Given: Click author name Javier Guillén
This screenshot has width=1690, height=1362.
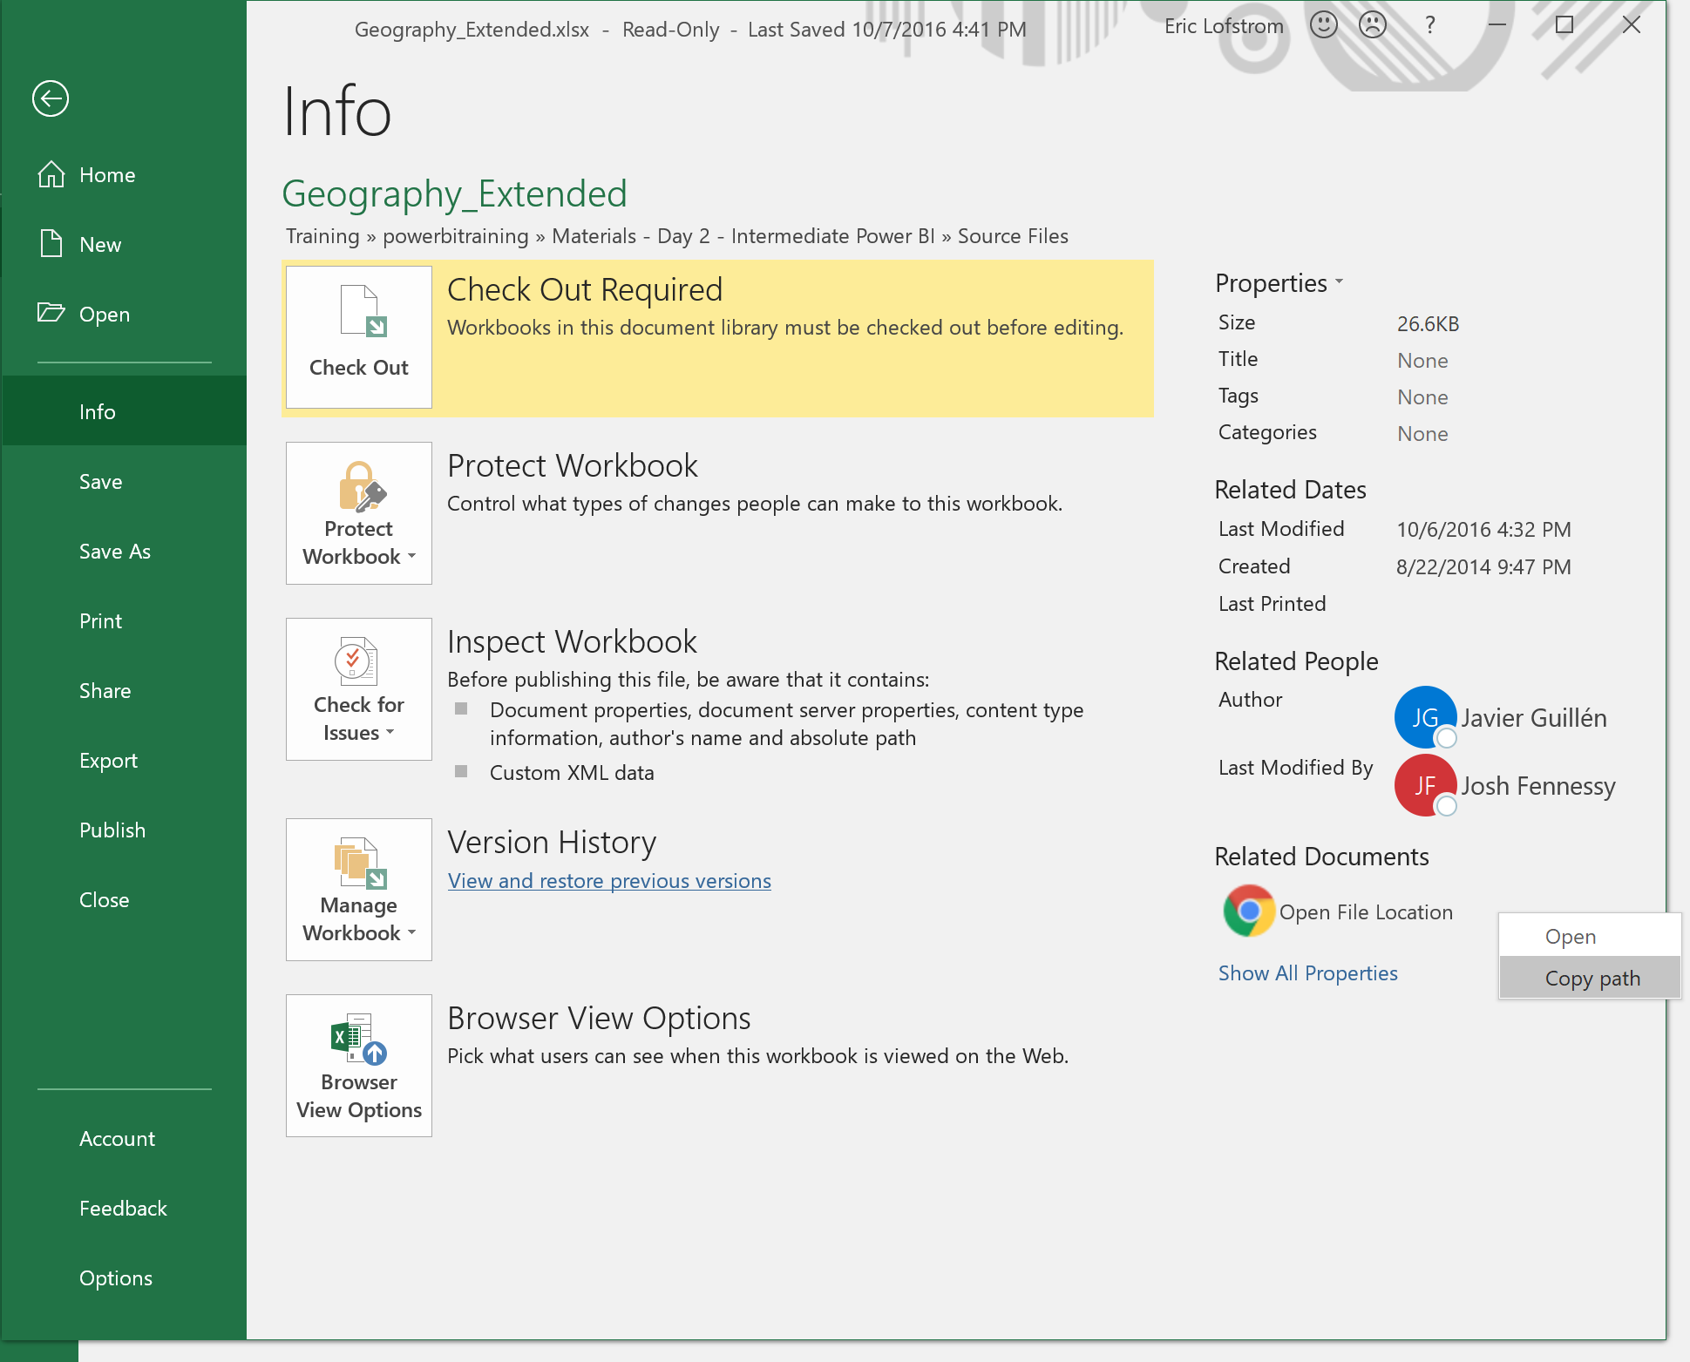Looking at the screenshot, I should (x=1534, y=717).
